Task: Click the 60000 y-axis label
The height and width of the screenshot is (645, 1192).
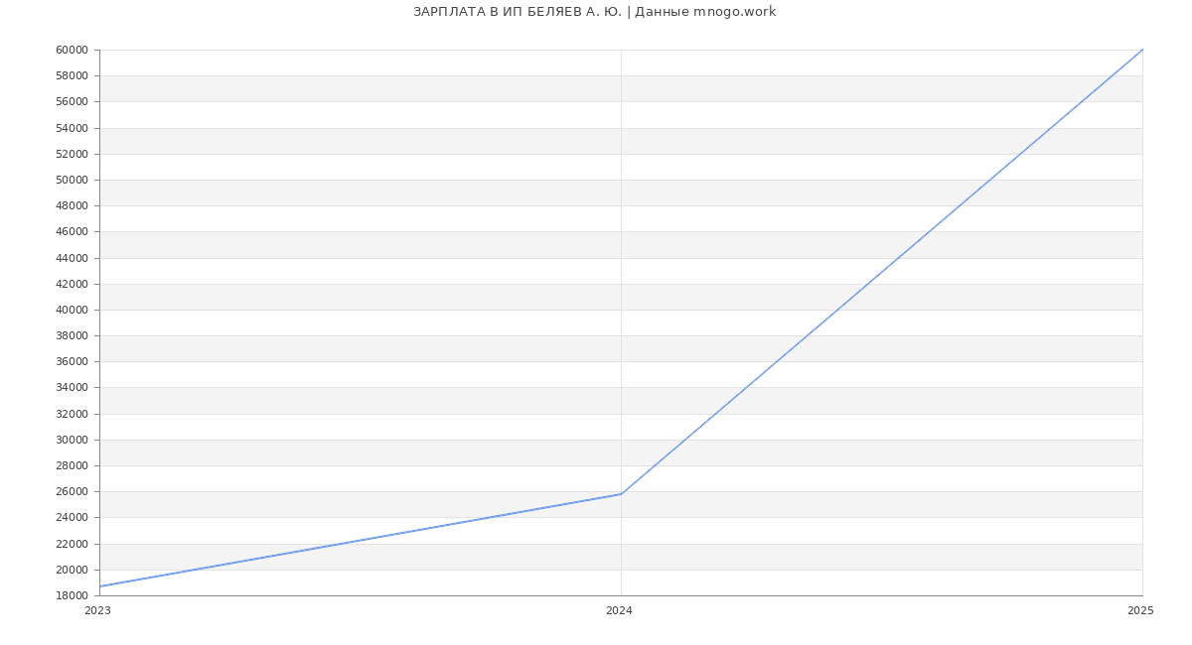Action: pyautogui.click(x=73, y=50)
